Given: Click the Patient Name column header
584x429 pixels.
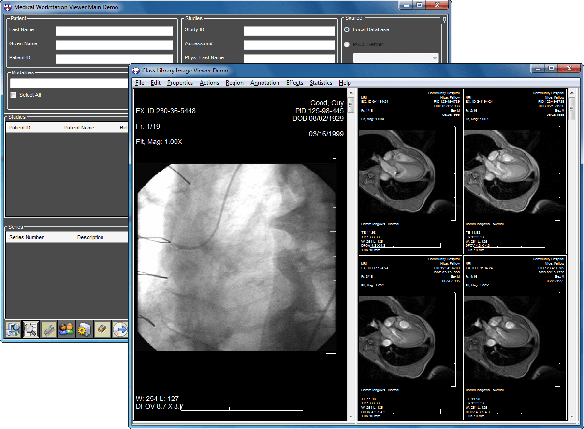Looking at the screenshot, I should point(89,128).
